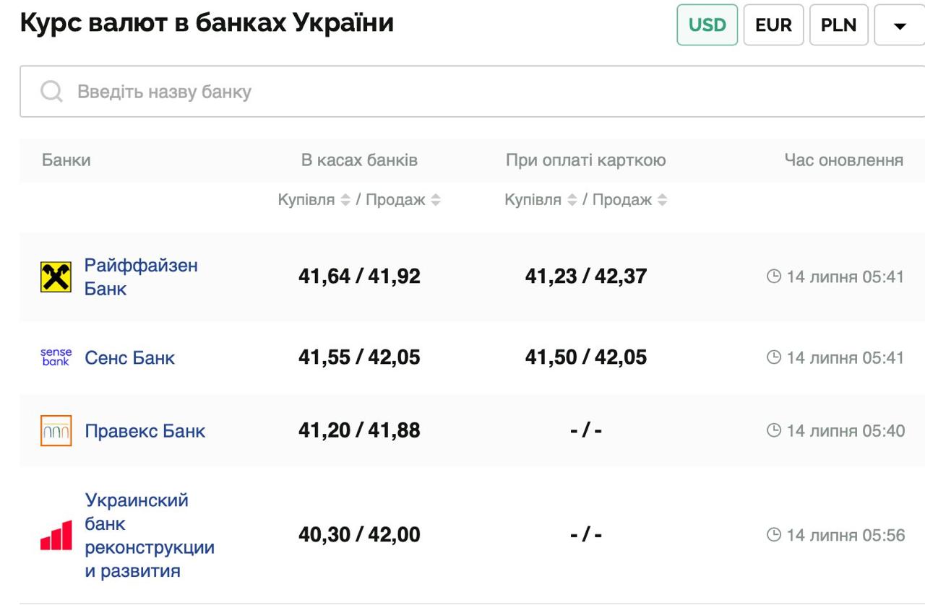Open the extra currencies dropdown arrow

point(898,25)
